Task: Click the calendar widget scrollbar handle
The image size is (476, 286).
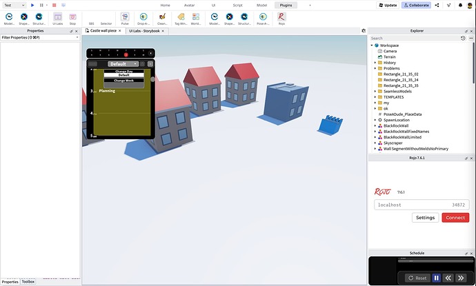Action: pyautogui.click(x=152, y=79)
